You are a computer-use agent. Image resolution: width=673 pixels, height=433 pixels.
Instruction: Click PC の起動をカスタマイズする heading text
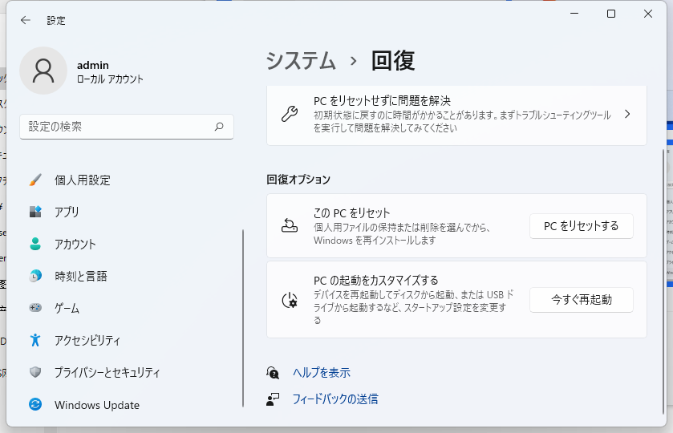click(376, 280)
